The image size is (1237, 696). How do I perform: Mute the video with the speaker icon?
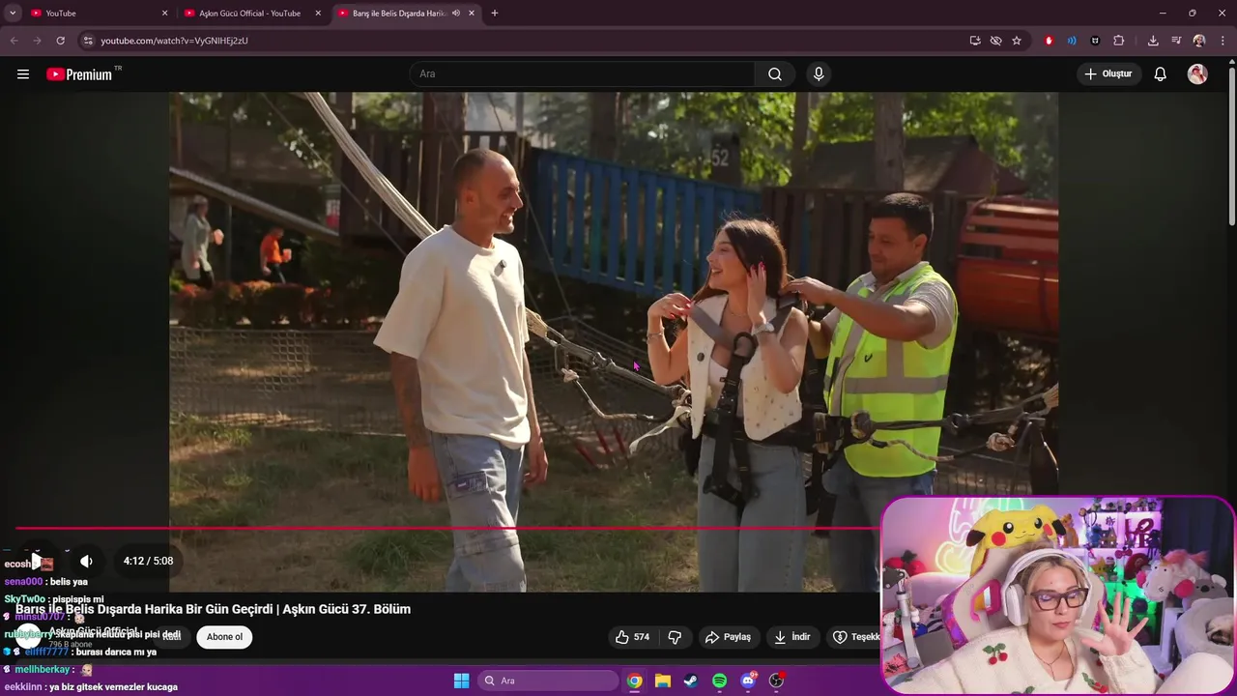tap(86, 561)
